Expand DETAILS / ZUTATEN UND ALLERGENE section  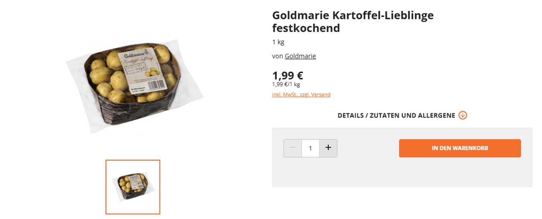(x=396, y=115)
